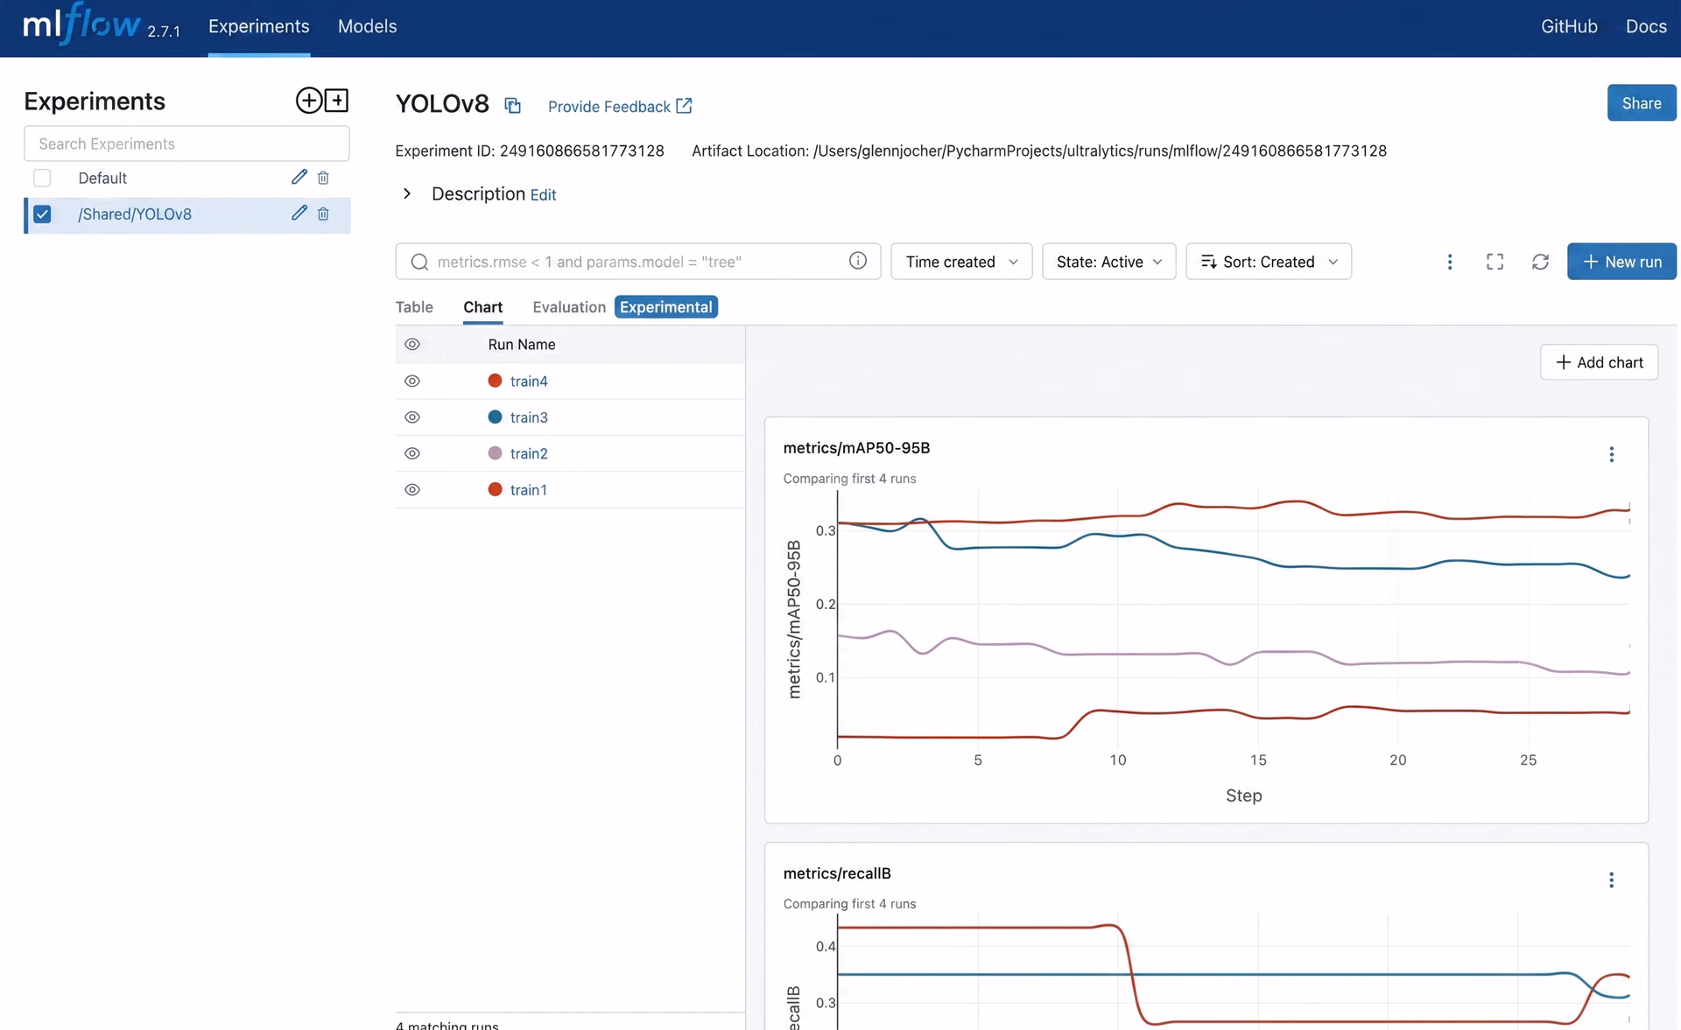
Task: Switch to the Evaluation tab
Action: coord(569,307)
